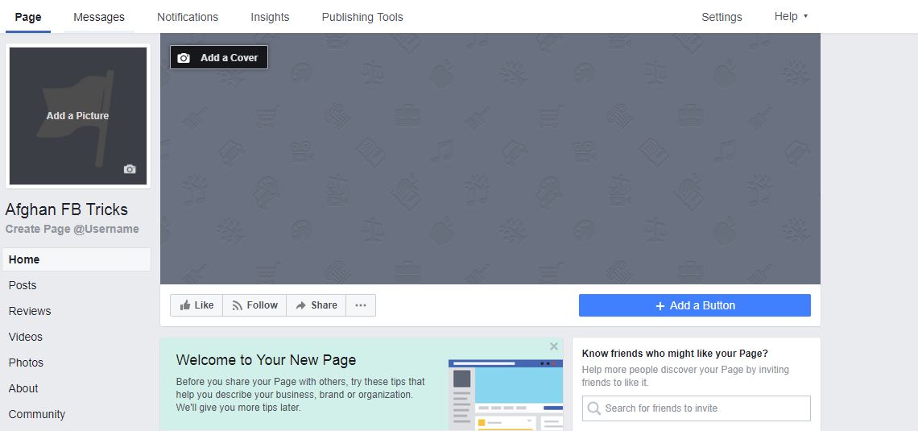
Task: Click the Welcome to Your New Page heading
Action: point(266,359)
